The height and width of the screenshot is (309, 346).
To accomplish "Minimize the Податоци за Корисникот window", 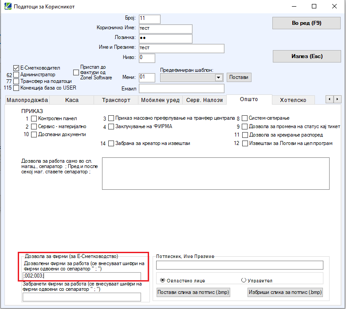I will [x=294, y=6].
